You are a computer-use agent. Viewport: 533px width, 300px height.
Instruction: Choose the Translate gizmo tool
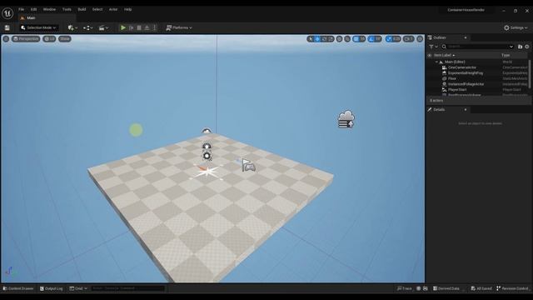click(x=317, y=39)
